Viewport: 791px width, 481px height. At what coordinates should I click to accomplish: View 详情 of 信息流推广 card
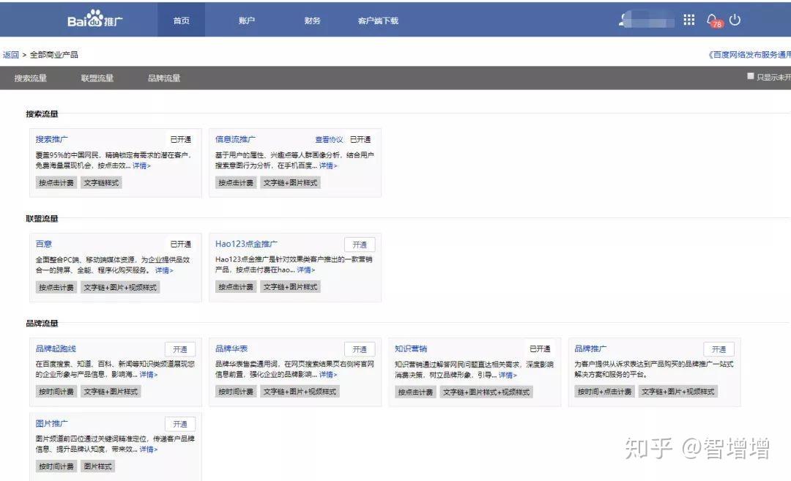pyautogui.click(x=328, y=165)
